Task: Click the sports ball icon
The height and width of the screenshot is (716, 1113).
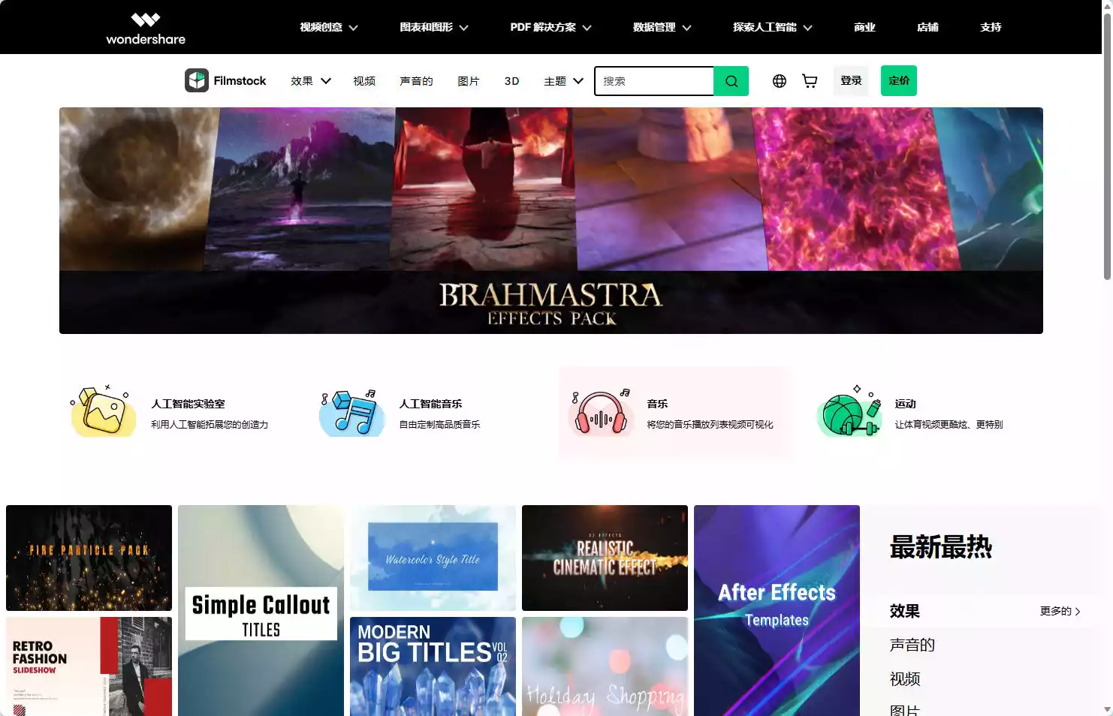Action: point(849,411)
